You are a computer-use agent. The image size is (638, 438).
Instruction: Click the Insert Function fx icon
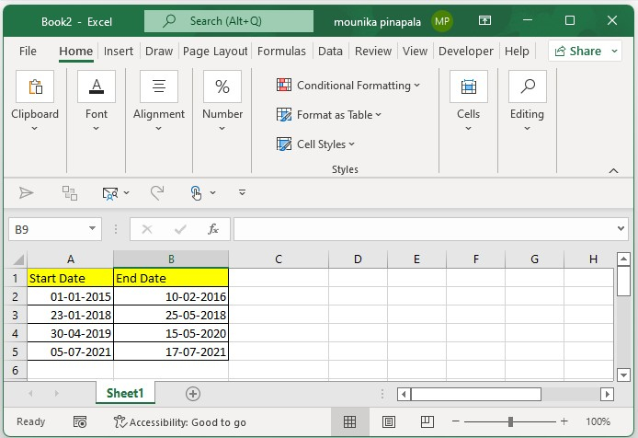pyautogui.click(x=213, y=229)
